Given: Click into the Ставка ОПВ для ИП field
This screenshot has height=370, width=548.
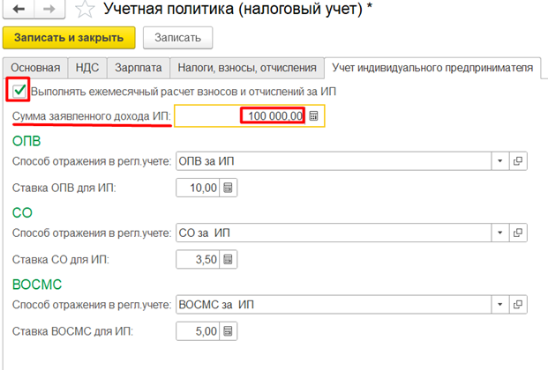Looking at the screenshot, I should (x=196, y=188).
